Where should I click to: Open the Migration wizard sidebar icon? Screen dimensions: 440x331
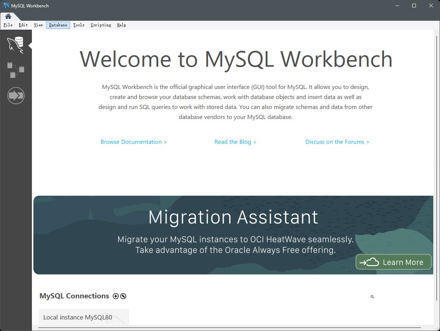(x=16, y=96)
